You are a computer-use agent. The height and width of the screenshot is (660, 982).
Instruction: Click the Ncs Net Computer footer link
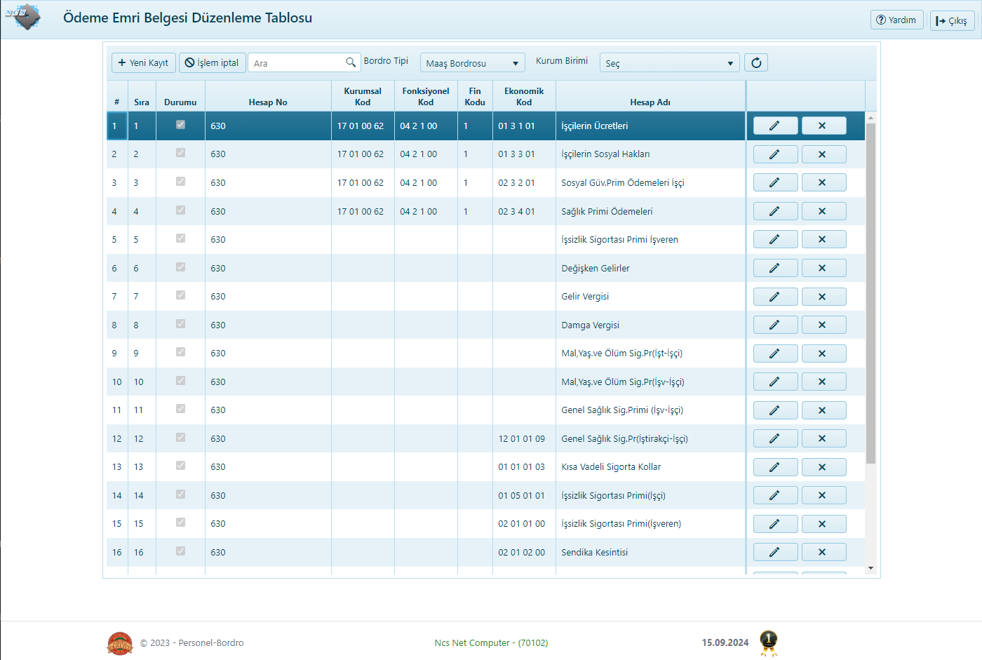491,642
